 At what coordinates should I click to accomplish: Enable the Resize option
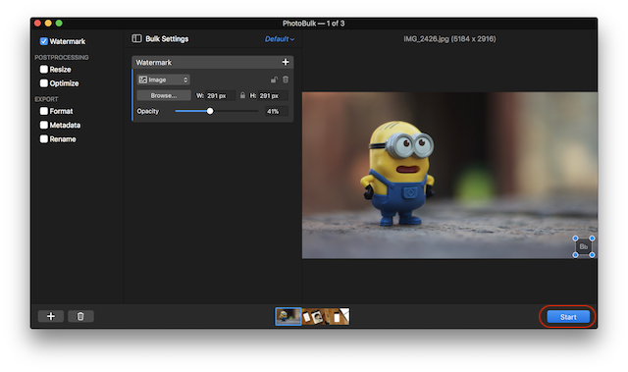tap(43, 70)
